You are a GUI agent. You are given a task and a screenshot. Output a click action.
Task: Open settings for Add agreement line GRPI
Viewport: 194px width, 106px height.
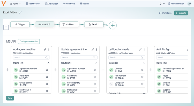(47, 84)
